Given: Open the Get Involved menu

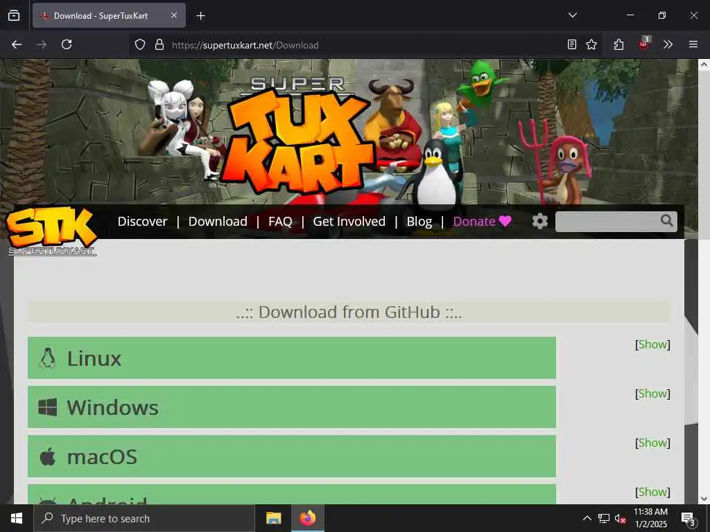Looking at the screenshot, I should pos(349,221).
